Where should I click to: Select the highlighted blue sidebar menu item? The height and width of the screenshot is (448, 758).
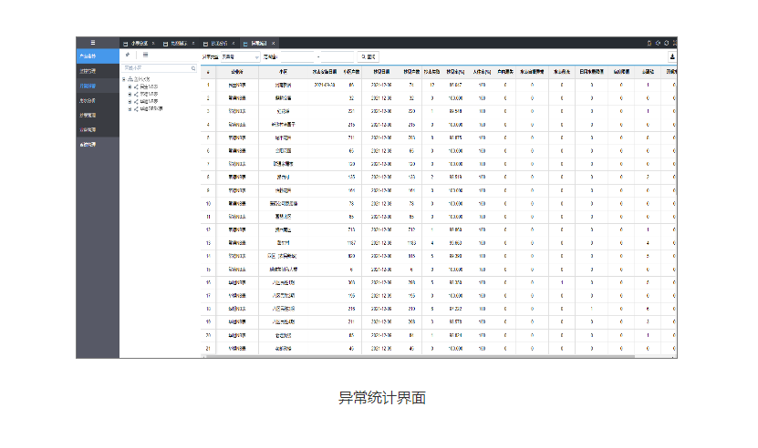click(x=98, y=56)
